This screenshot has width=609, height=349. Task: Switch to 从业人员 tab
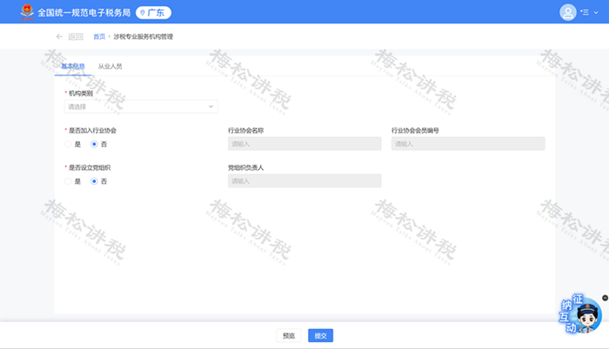click(x=110, y=66)
